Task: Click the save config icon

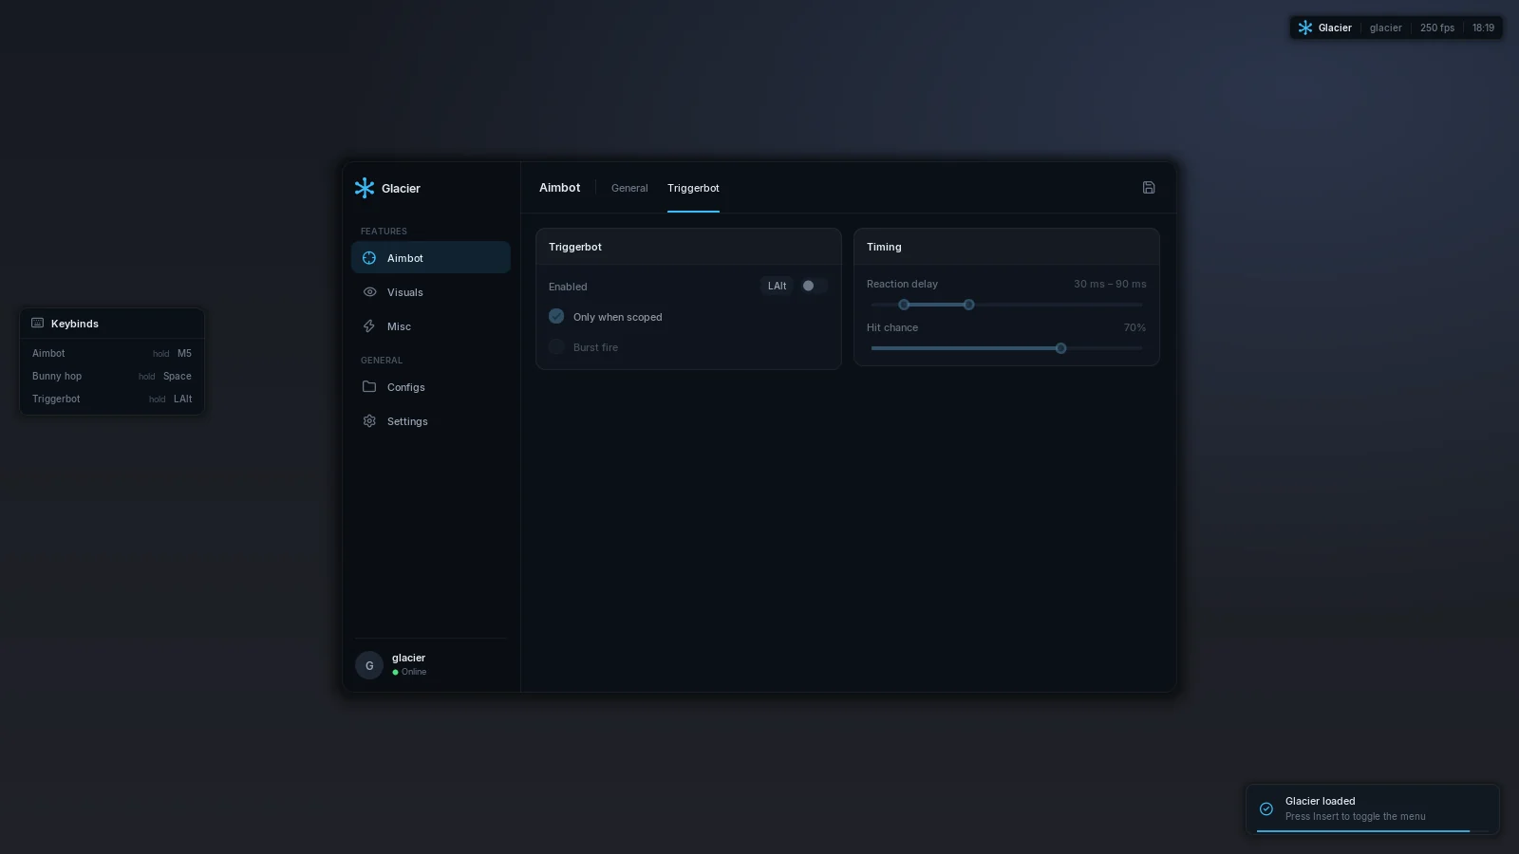Action: pos(1149,188)
